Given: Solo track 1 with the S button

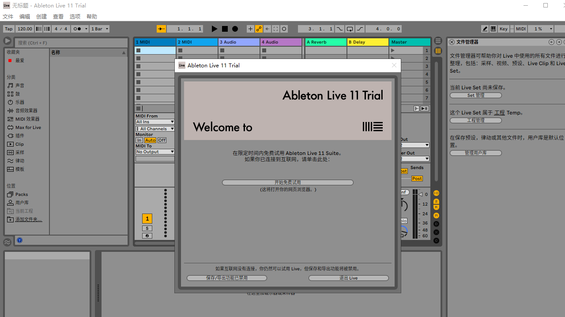Looking at the screenshot, I should click(147, 229).
